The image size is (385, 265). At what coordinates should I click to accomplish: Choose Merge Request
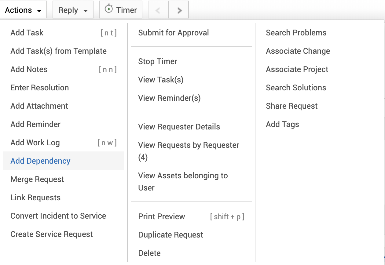tap(37, 179)
